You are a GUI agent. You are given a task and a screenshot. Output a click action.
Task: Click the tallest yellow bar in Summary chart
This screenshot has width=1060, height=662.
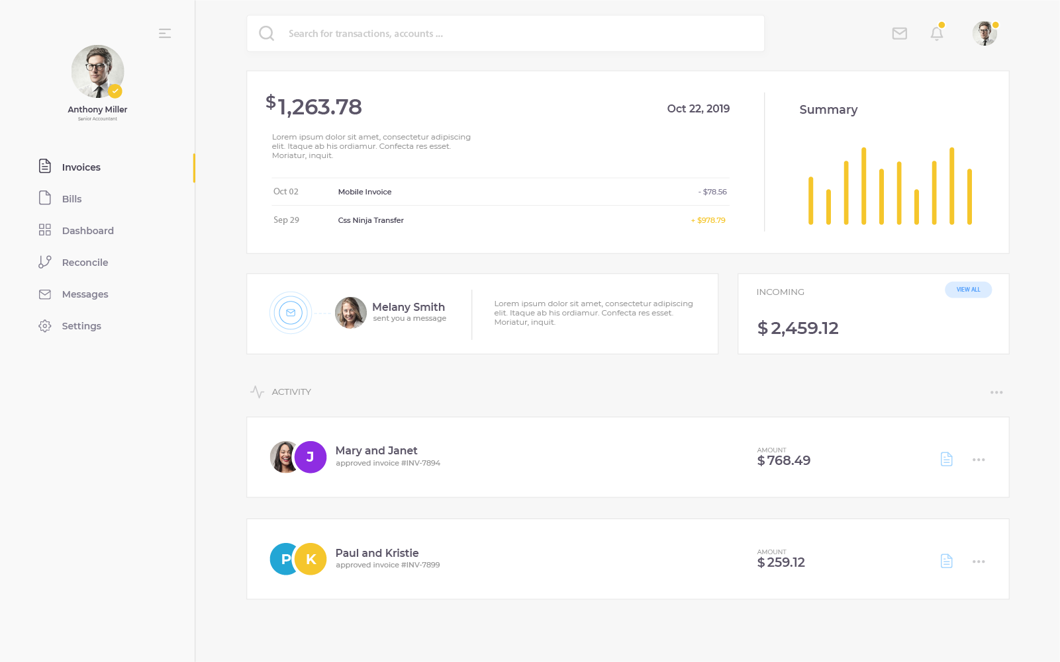[x=863, y=186]
